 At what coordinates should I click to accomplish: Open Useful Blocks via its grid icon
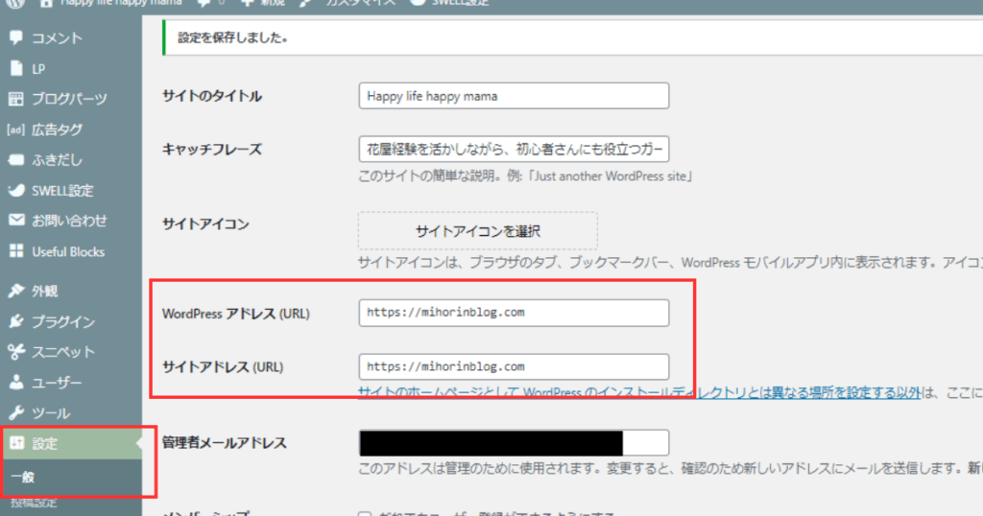click(x=15, y=251)
